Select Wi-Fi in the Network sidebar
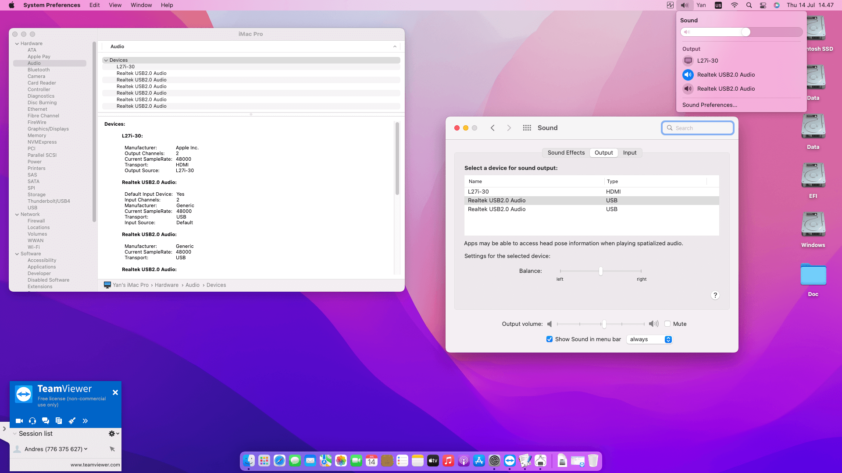 [34, 247]
